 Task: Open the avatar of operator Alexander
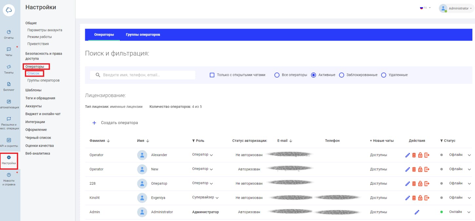pyautogui.click(x=142, y=155)
